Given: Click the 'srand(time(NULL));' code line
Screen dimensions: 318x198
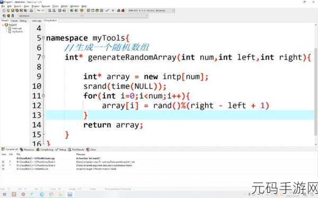Looking at the screenshot, I should [125, 87].
